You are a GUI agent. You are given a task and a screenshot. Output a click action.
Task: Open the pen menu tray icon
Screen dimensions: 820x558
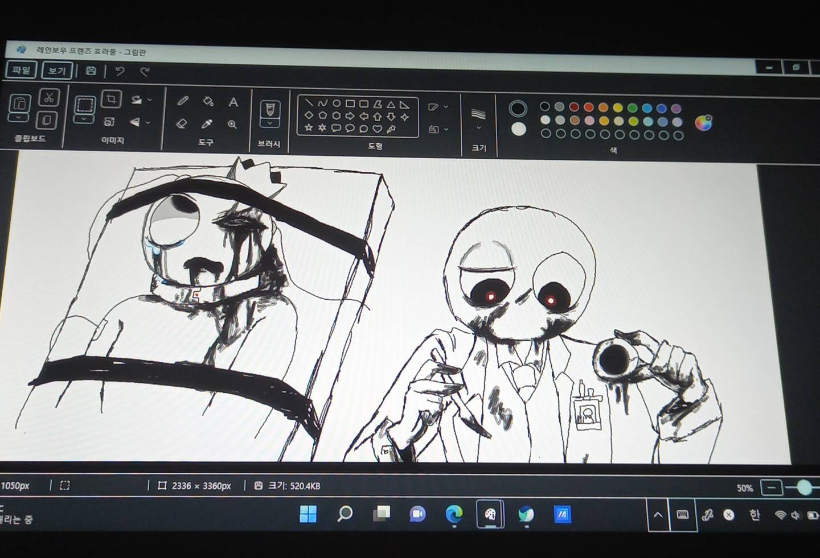[707, 515]
